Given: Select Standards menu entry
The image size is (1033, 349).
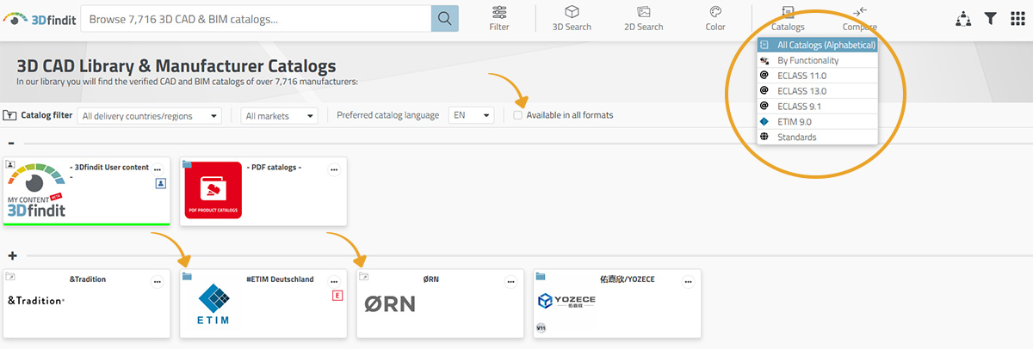Looking at the screenshot, I should pos(818,138).
